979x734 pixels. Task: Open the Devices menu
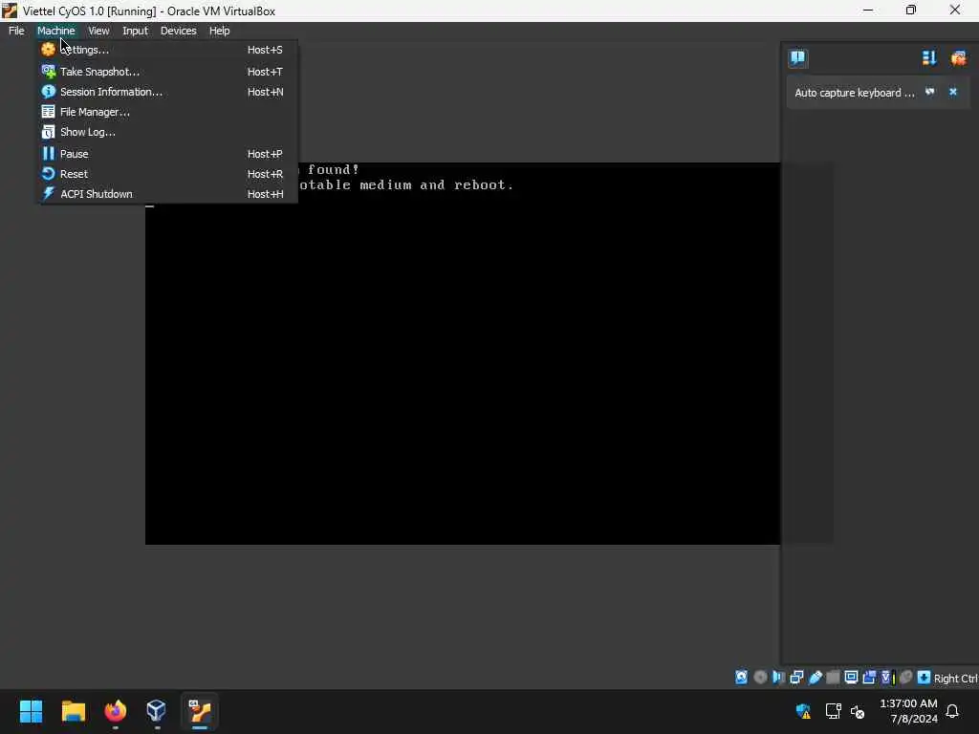point(178,31)
